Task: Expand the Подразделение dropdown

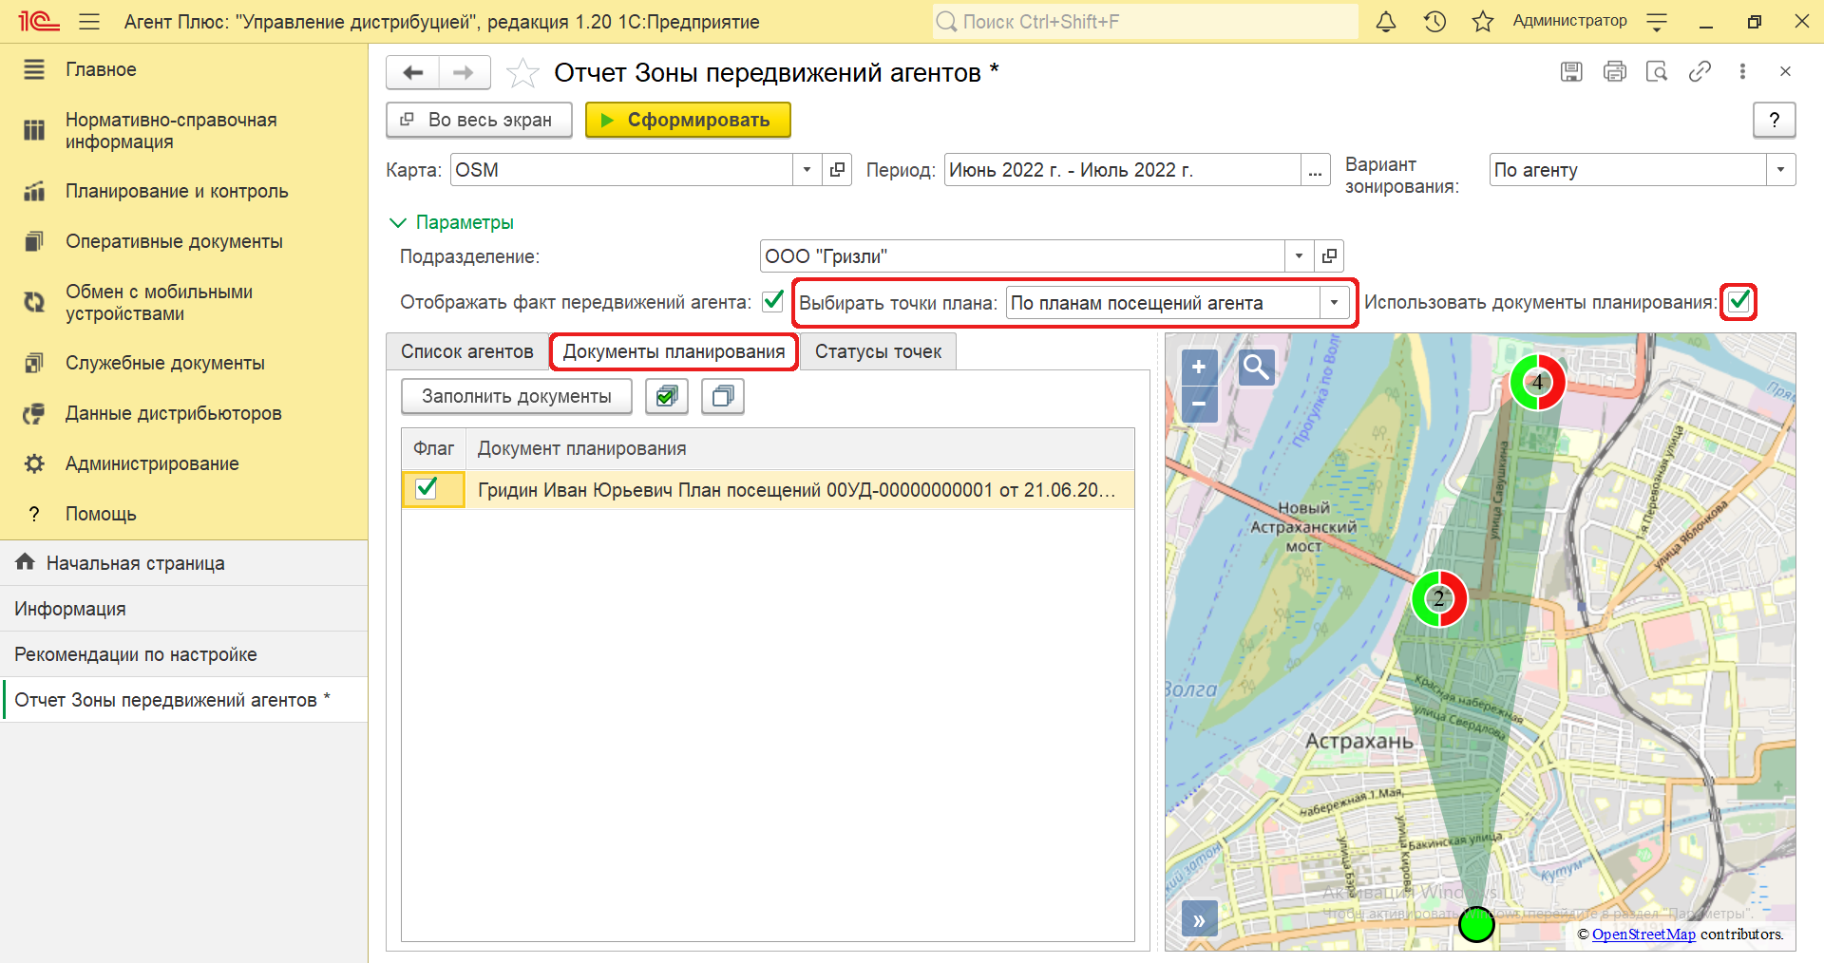Action: tap(1299, 256)
